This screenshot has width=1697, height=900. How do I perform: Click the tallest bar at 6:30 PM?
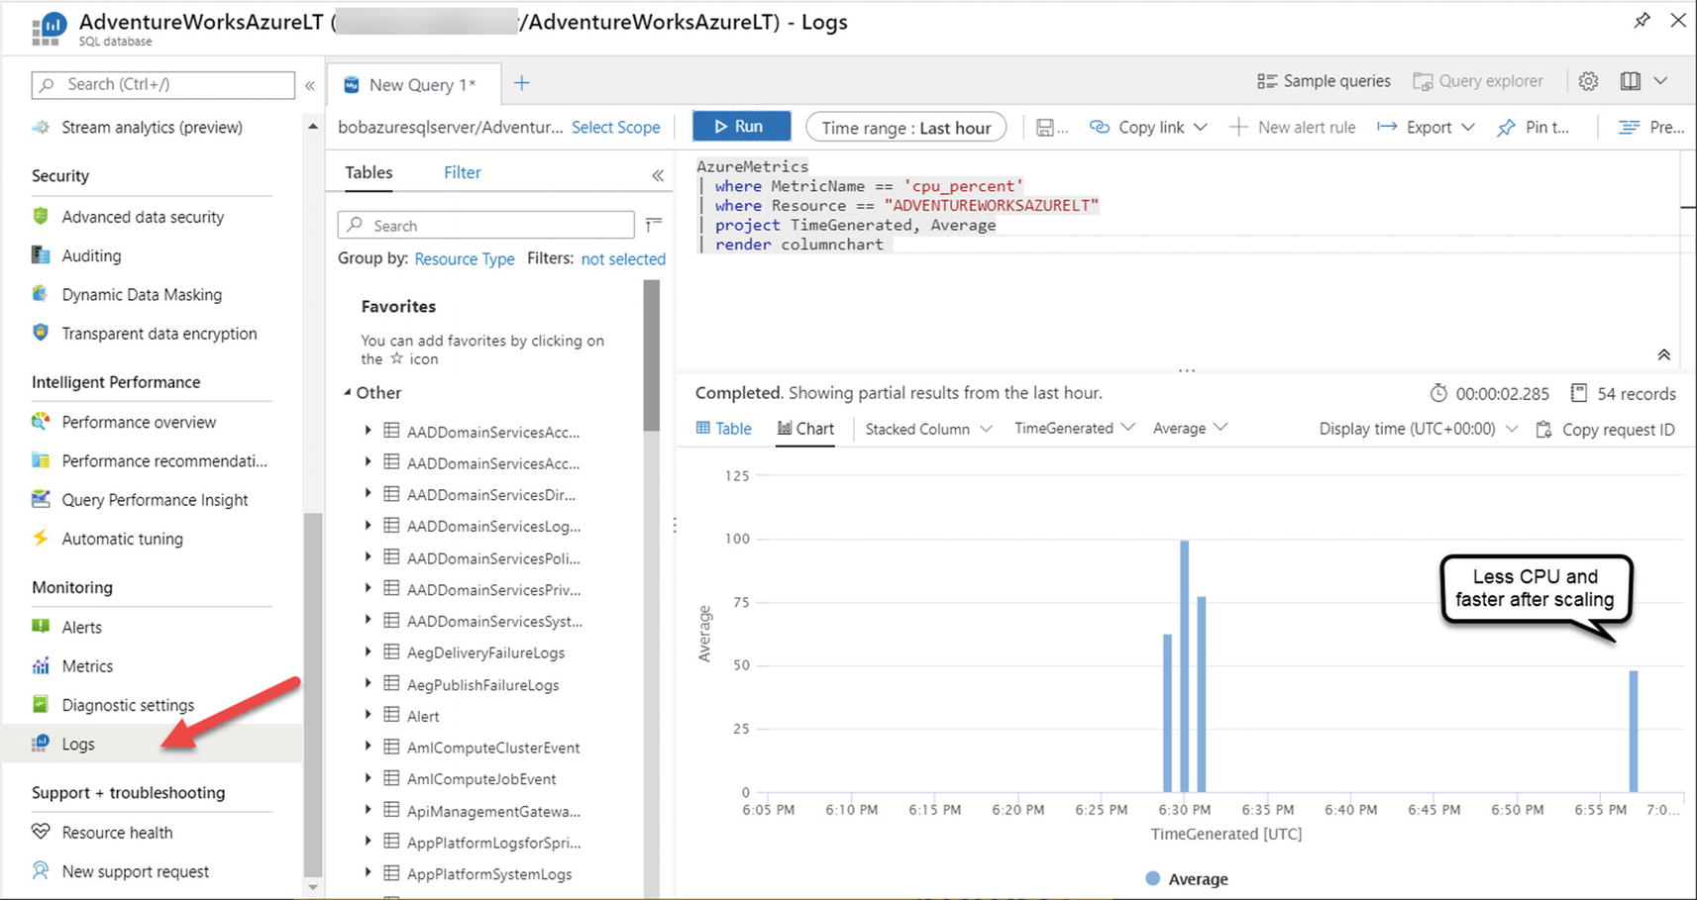tap(1185, 666)
